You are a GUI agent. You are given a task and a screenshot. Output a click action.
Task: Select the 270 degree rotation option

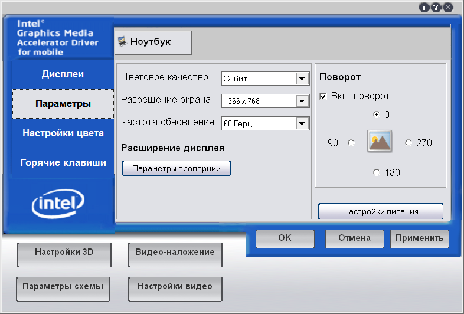click(x=409, y=143)
